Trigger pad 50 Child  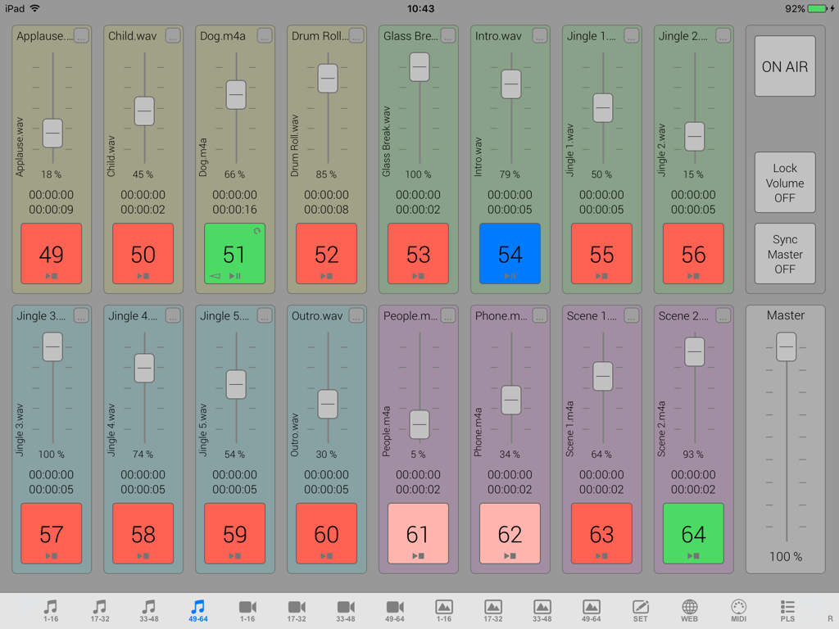(143, 254)
